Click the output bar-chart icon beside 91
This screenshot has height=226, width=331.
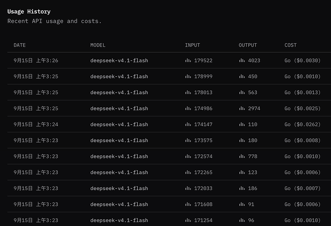point(242,204)
